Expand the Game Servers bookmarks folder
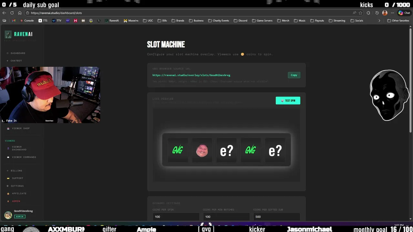413x232 pixels. [x=262, y=21]
